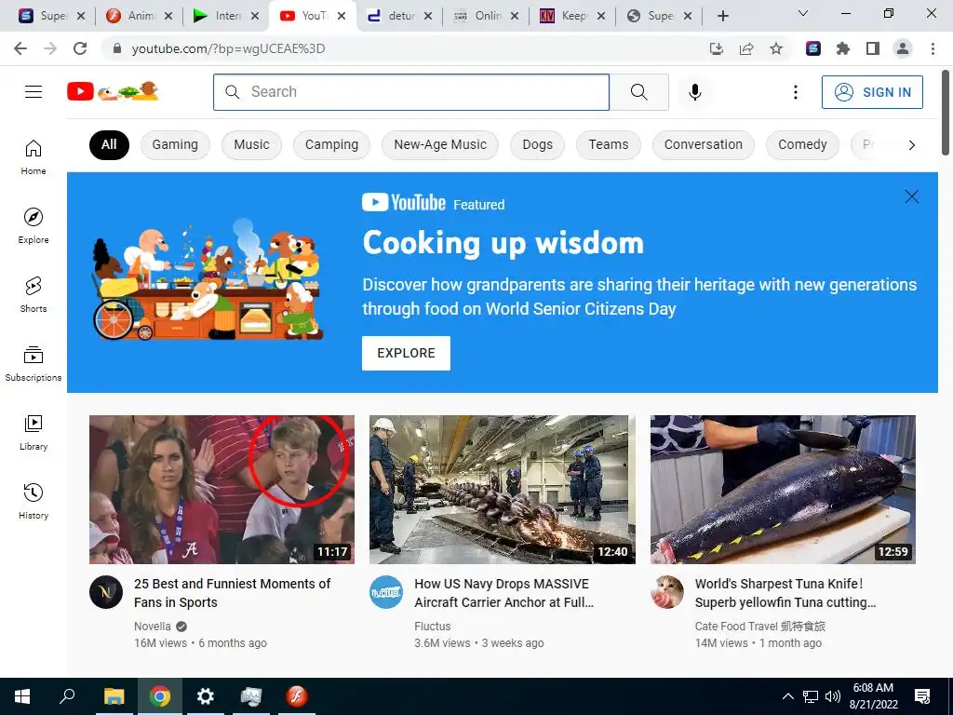Screen dimensions: 953x715
Task: Click the tuna cutting video thumbnail
Action: click(x=783, y=490)
